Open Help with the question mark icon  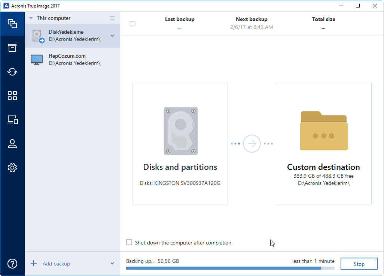click(x=12, y=264)
